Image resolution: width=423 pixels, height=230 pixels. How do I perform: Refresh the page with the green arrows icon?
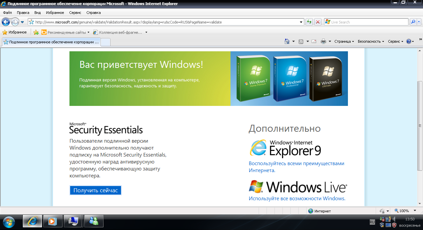click(309, 22)
